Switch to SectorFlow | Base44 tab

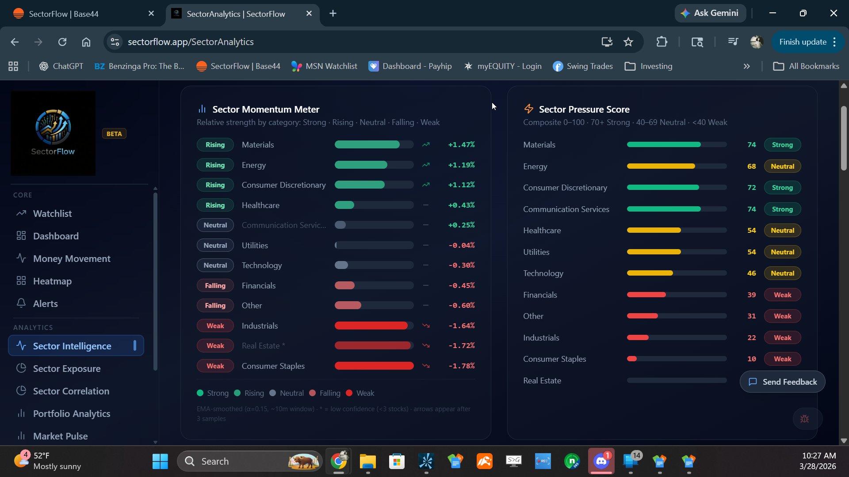(64, 14)
